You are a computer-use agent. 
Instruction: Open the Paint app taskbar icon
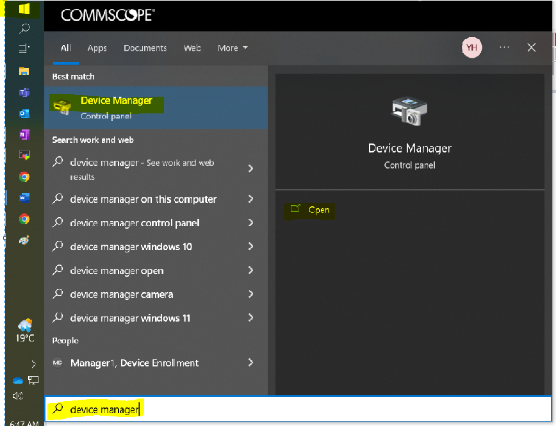click(24, 240)
